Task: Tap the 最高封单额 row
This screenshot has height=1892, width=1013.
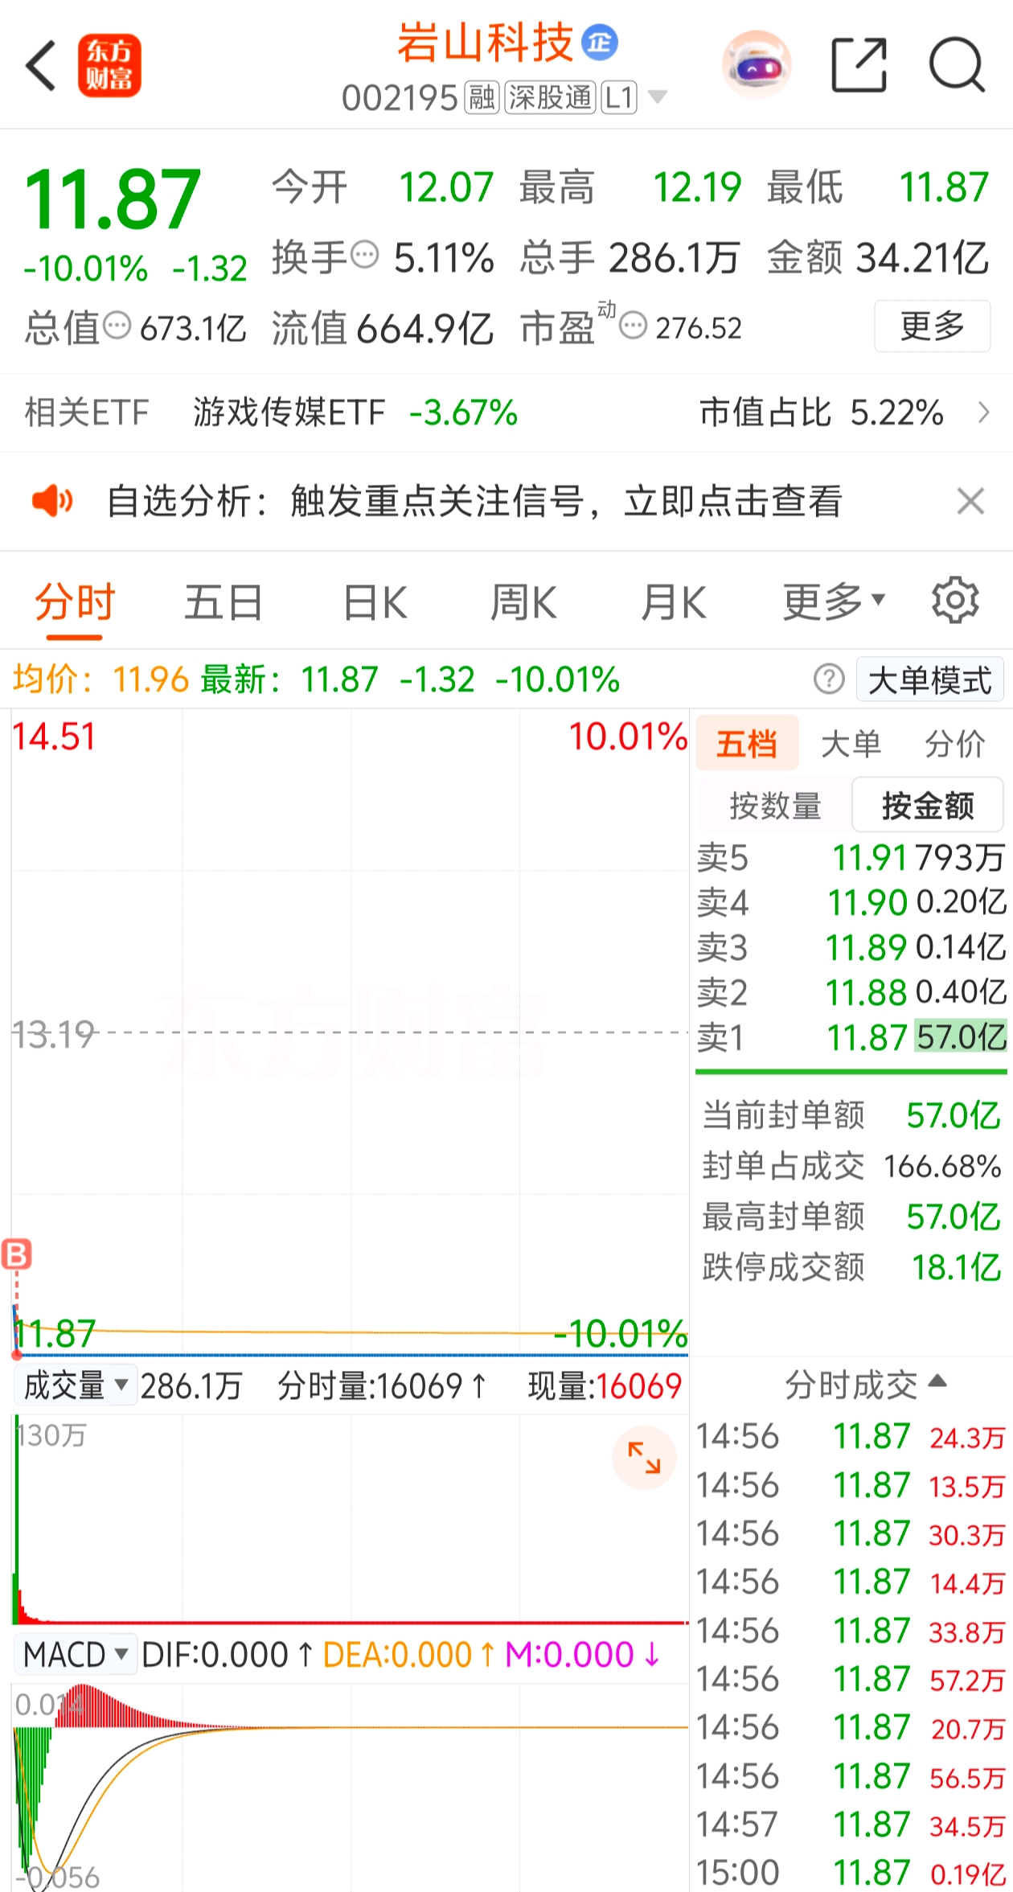Action: (x=851, y=1217)
